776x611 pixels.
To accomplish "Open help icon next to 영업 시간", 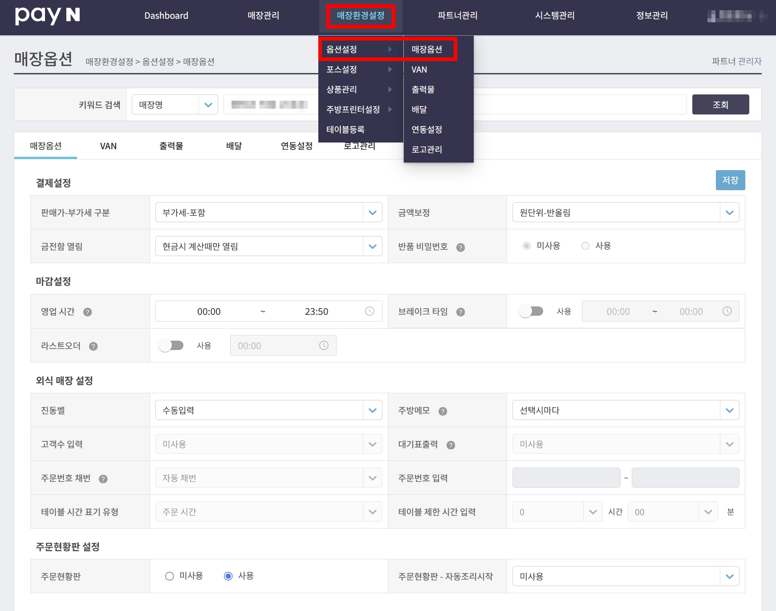I will [88, 312].
